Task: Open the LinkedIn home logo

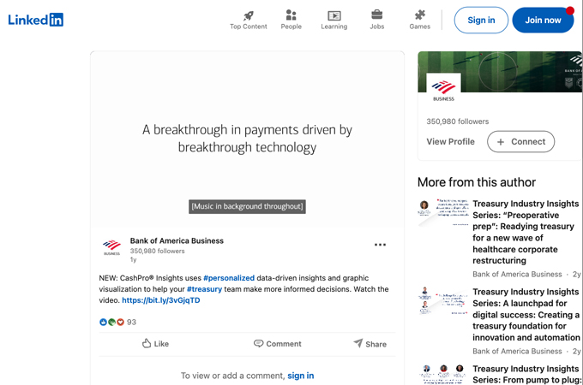Action: click(x=36, y=20)
